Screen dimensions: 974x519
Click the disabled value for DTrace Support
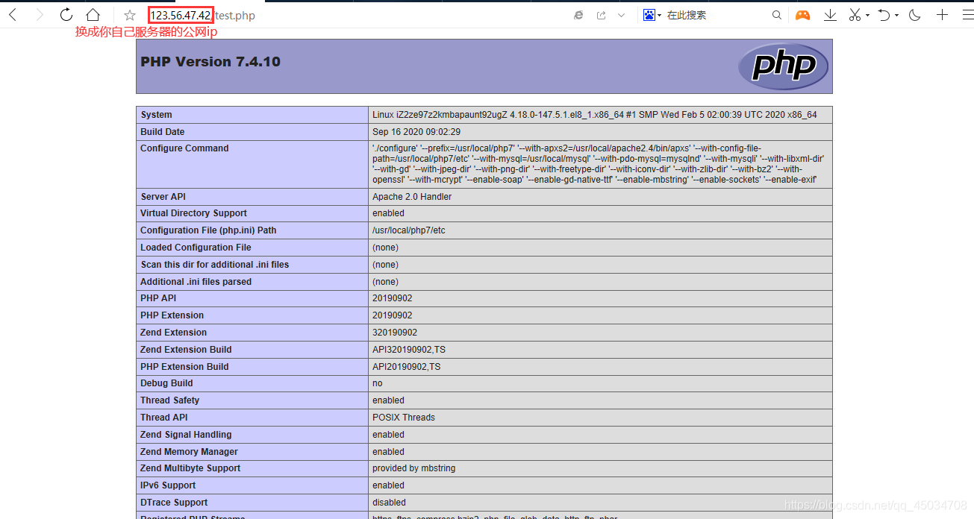[390, 503]
